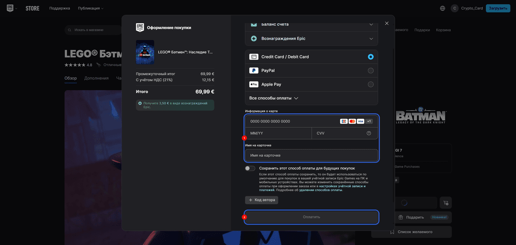Close the checkout dialog
This screenshot has height=245, width=516.
tap(387, 23)
